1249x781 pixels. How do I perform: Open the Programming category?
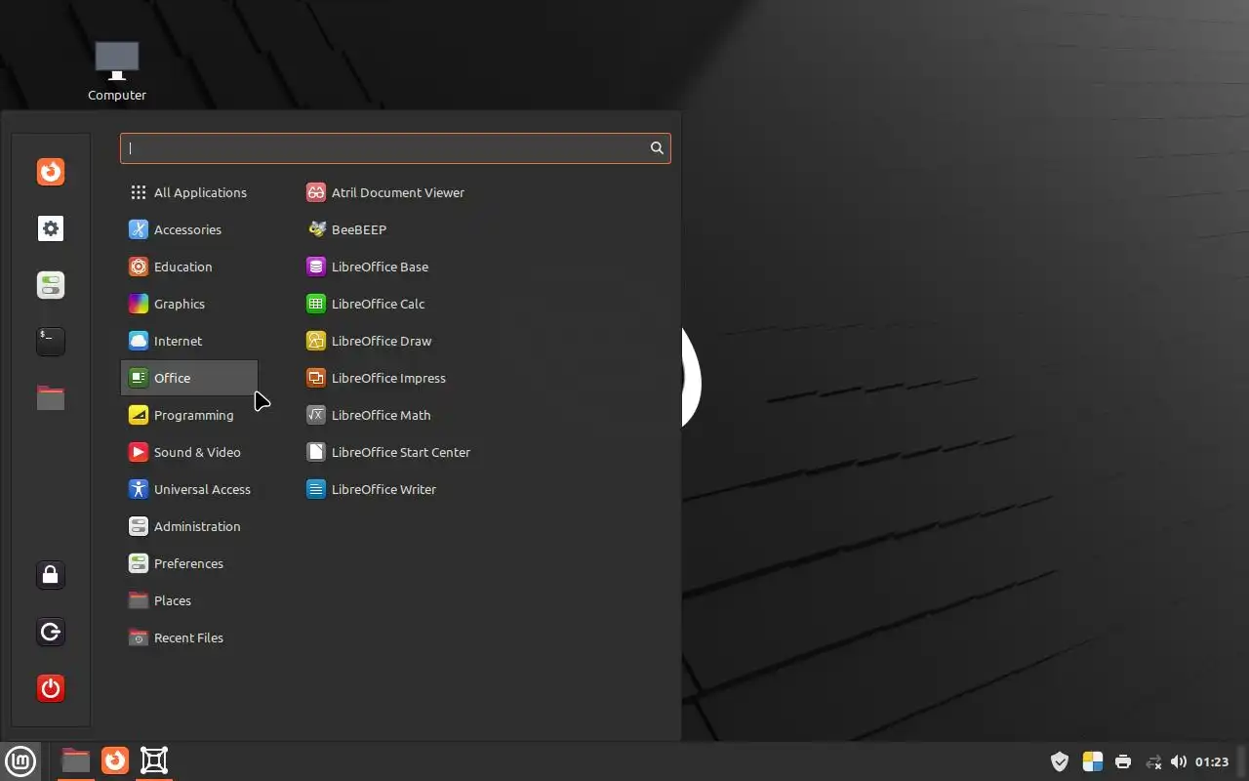tap(189, 415)
